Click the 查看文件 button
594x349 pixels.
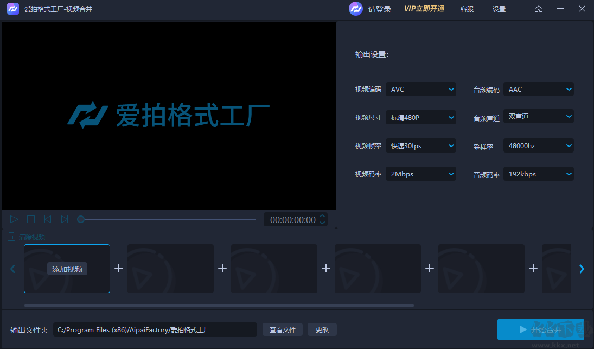click(x=282, y=329)
